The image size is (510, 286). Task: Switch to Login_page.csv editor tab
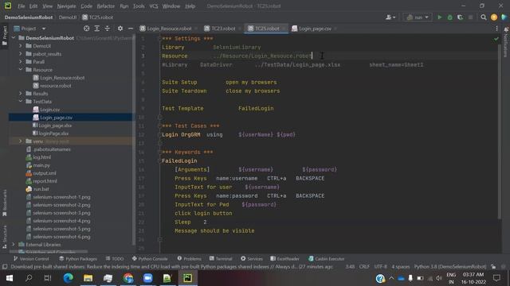[314, 29]
